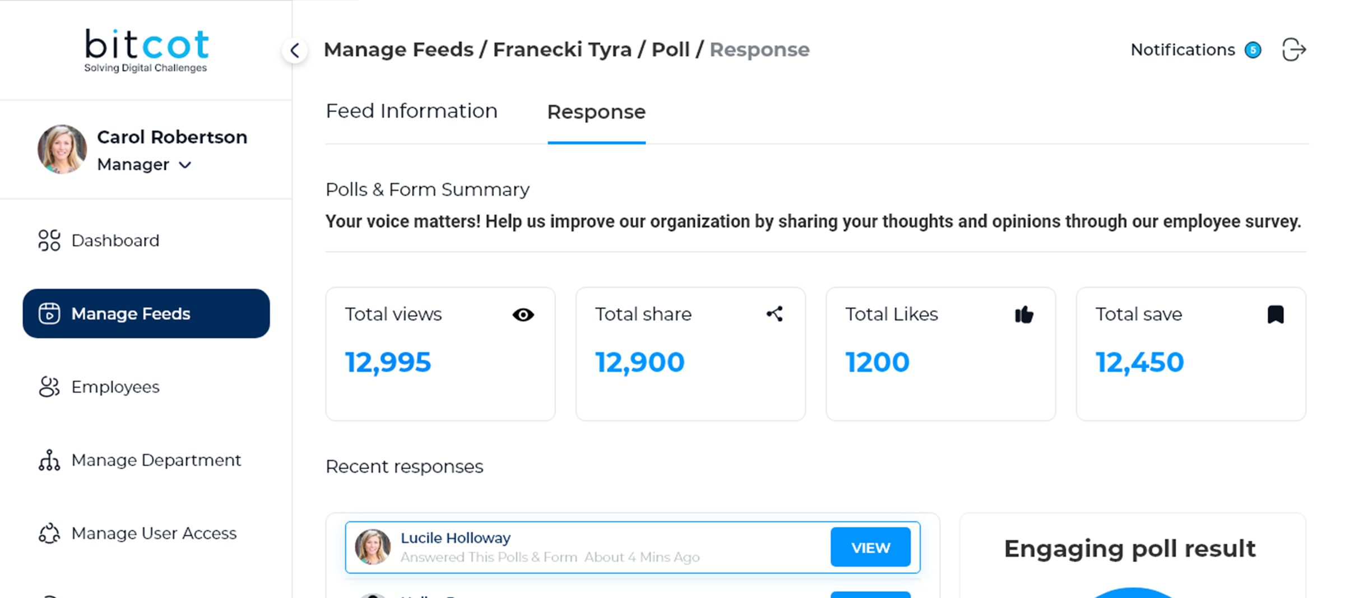View Lucile Holloway's response
1345x598 pixels.
pyautogui.click(x=870, y=548)
